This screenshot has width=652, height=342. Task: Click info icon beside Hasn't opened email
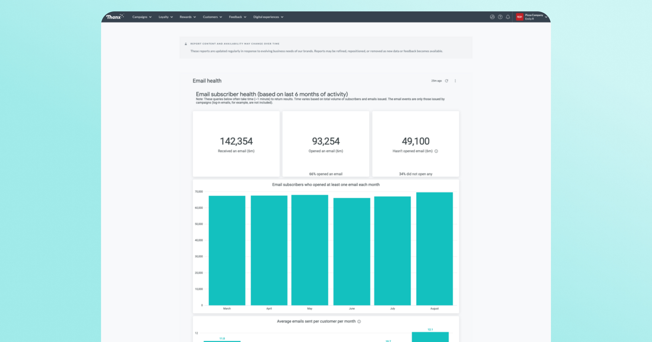436,151
